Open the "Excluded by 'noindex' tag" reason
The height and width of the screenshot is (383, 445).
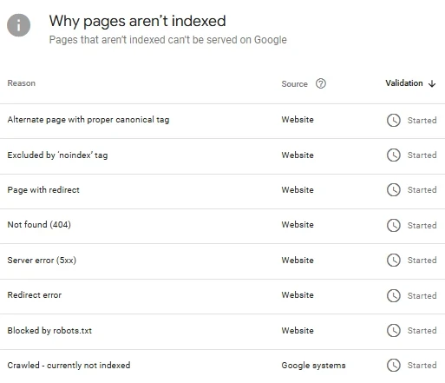pyautogui.click(x=57, y=155)
